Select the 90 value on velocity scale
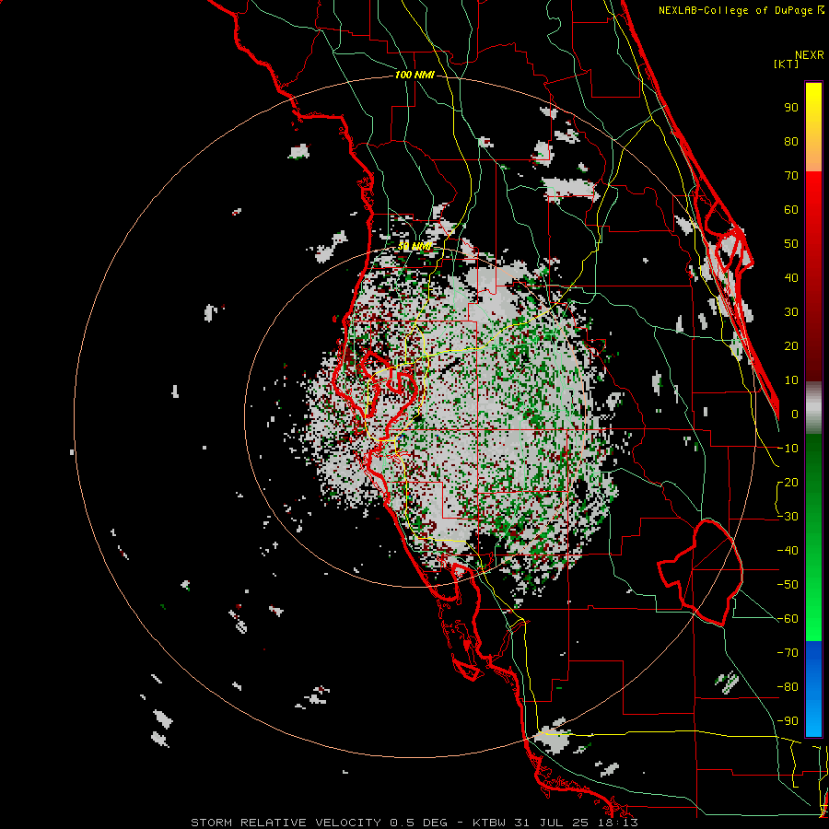This screenshot has height=829, width=829. click(791, 108)
